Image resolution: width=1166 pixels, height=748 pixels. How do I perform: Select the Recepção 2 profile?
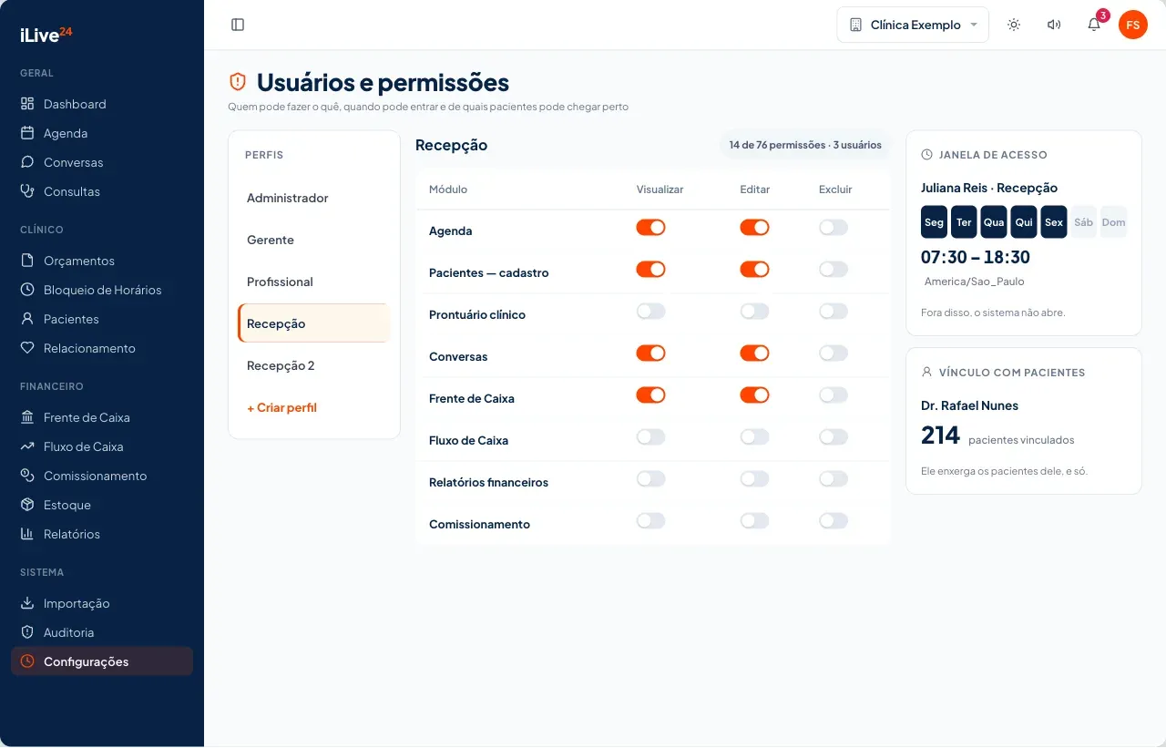pyautogui.click(x=314, y=365)
